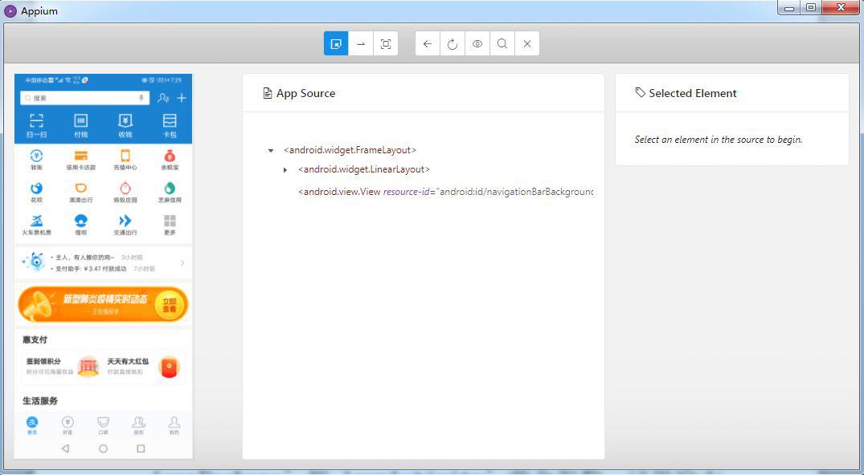Open the search for element tool

pos(502,44)
